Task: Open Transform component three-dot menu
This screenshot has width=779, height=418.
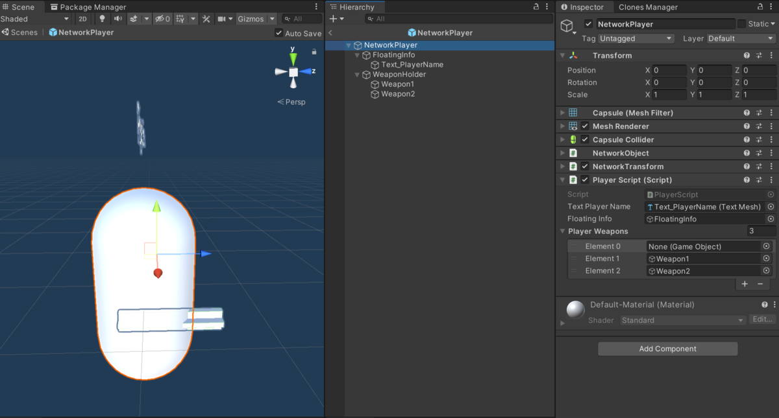Action: (x=771, y=56)
